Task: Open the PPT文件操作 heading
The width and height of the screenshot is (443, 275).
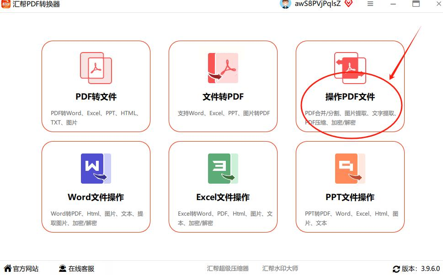Action: tap(350, 197)
